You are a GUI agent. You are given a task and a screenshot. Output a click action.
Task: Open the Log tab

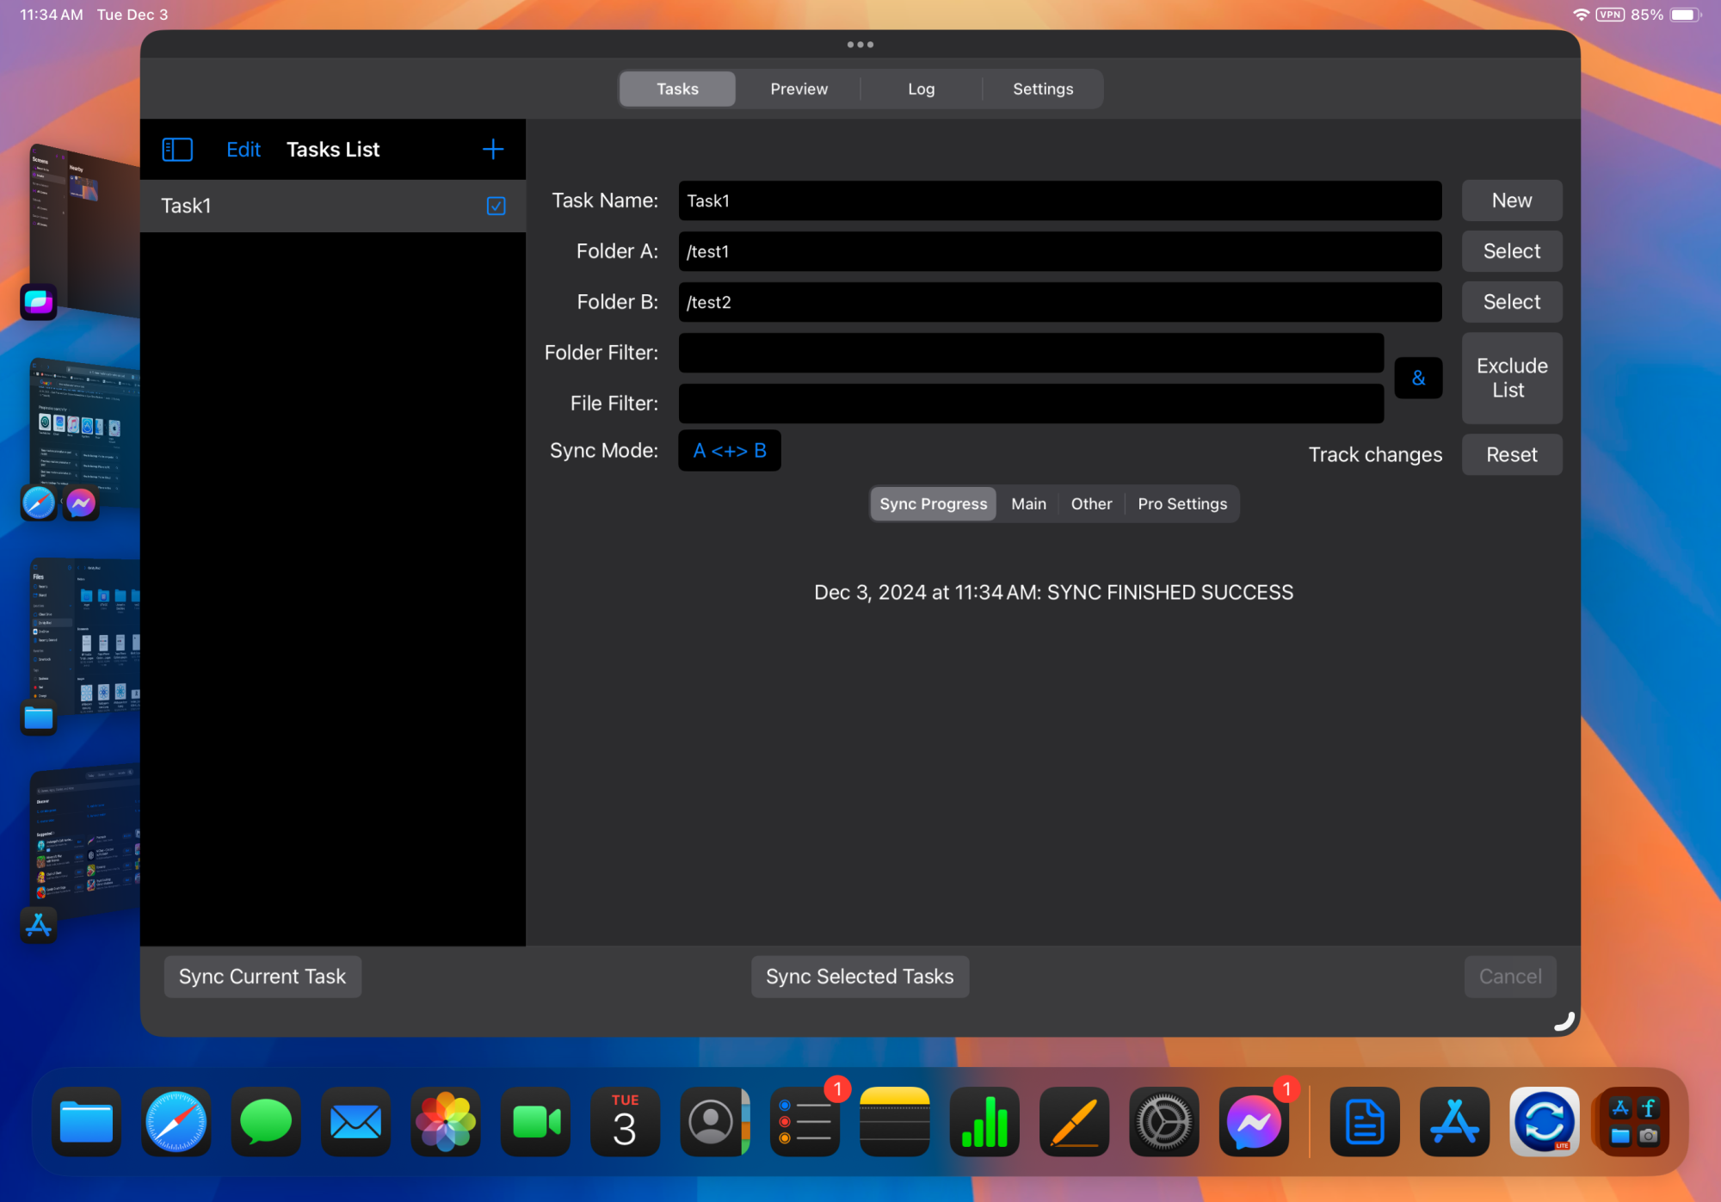[921, 89]
